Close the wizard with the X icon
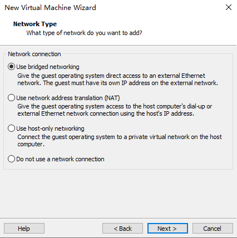The height and width of the screenshot is (238, 237). coord(229,7)
